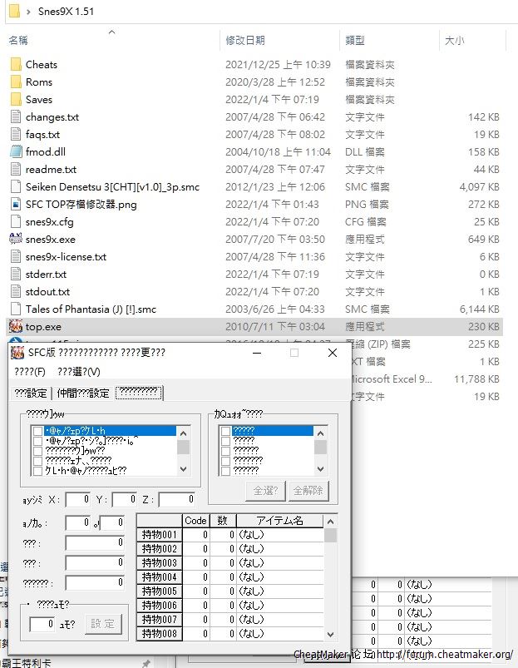Open the 仲間 settings tab
This screenshot has width=518, height=668.
[83, 393]
